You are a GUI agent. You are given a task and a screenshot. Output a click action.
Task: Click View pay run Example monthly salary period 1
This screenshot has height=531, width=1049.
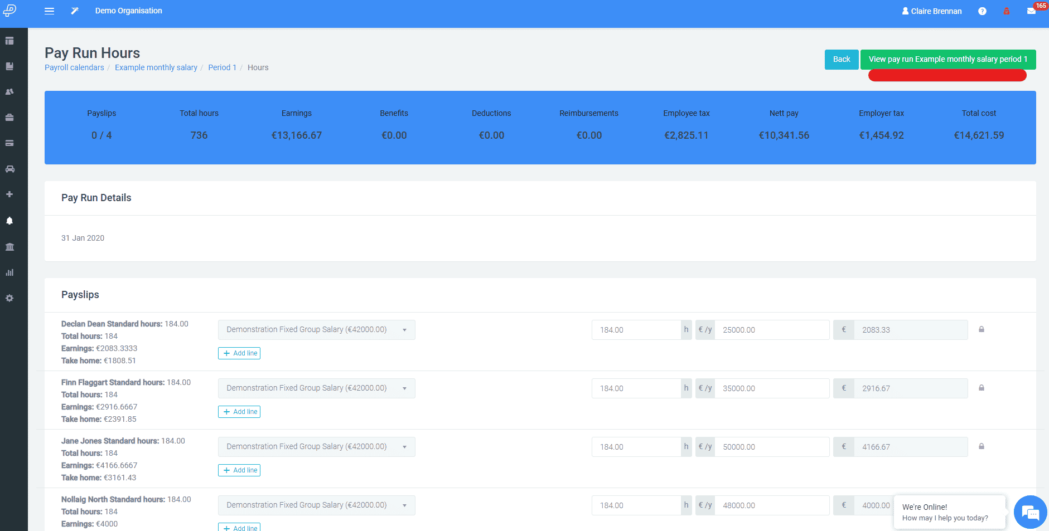pos(948,59)
